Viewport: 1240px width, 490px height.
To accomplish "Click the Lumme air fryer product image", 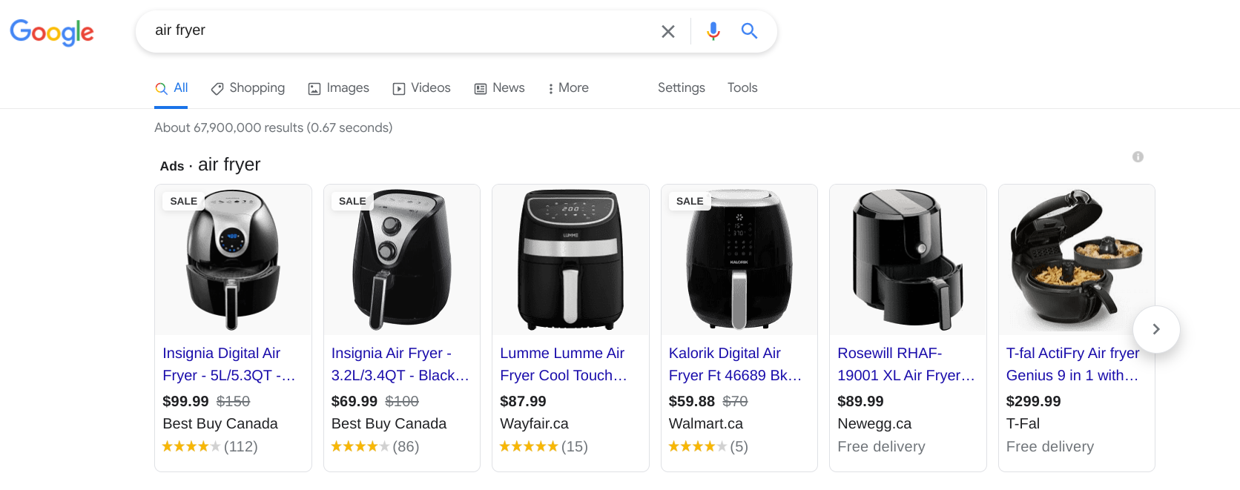I will coord(570,259).
